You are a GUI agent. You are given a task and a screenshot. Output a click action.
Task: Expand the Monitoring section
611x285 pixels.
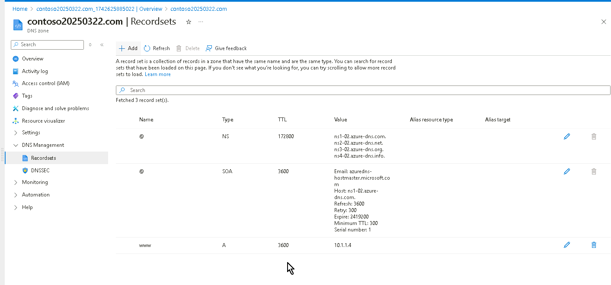tap(16, 182)
